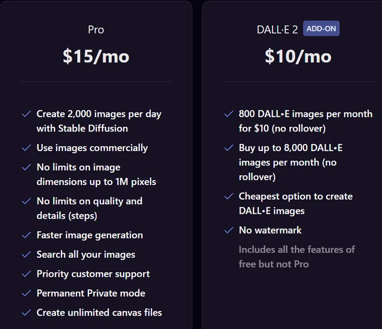Click the checkmark next to "Use images commercially"
Screen dimensions: 382x329
tap(26, 148)
